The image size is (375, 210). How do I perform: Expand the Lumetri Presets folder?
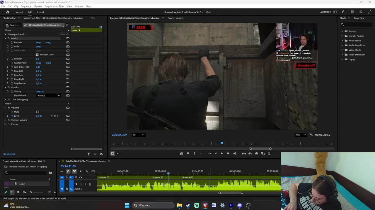pyautogui.click(x=342, y=36)
